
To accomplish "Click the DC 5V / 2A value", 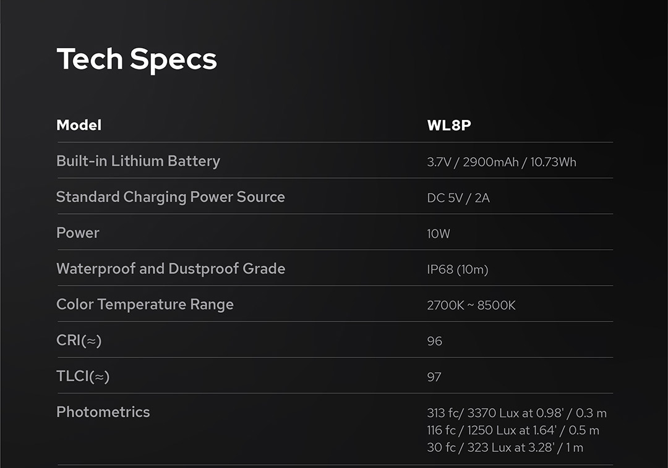I will (458, 198).
